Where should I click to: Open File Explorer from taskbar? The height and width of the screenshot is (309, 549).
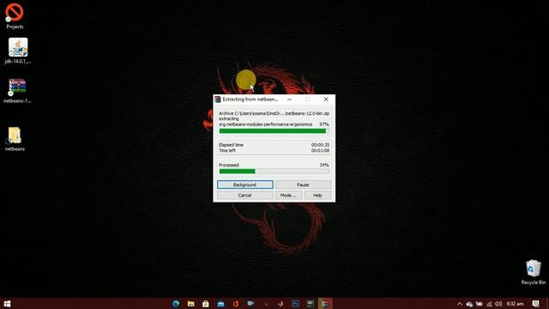(x=190, y=303)
